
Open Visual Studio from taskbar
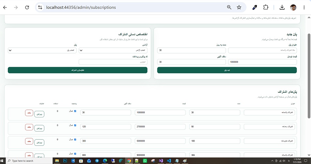click(161, 161)
